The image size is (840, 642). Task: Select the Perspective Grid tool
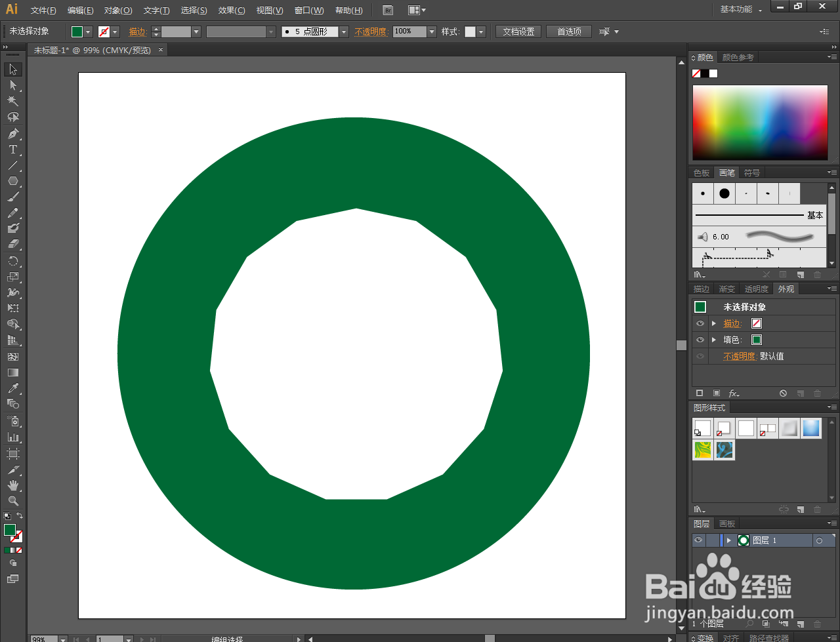(13, 340)
